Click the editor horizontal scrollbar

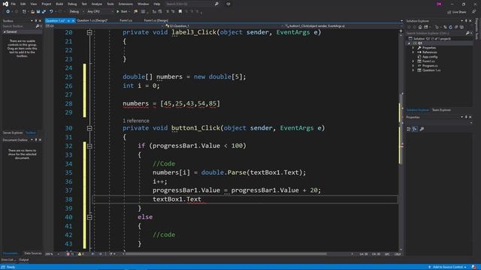coord(225,253)
